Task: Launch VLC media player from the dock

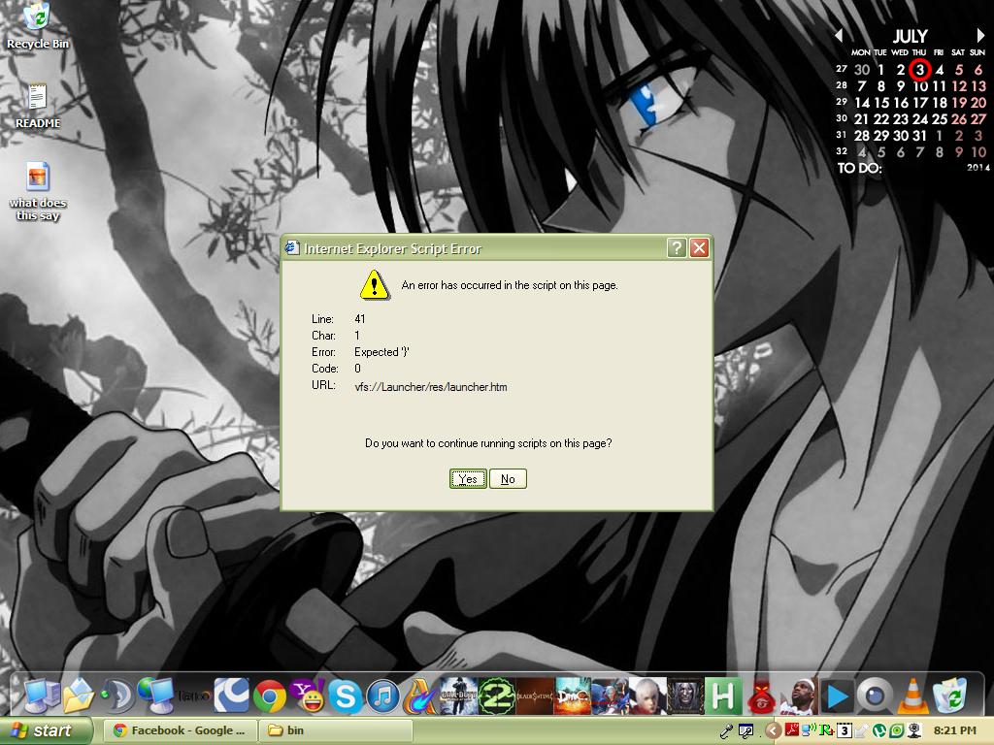Action: (x=911, y=696)
